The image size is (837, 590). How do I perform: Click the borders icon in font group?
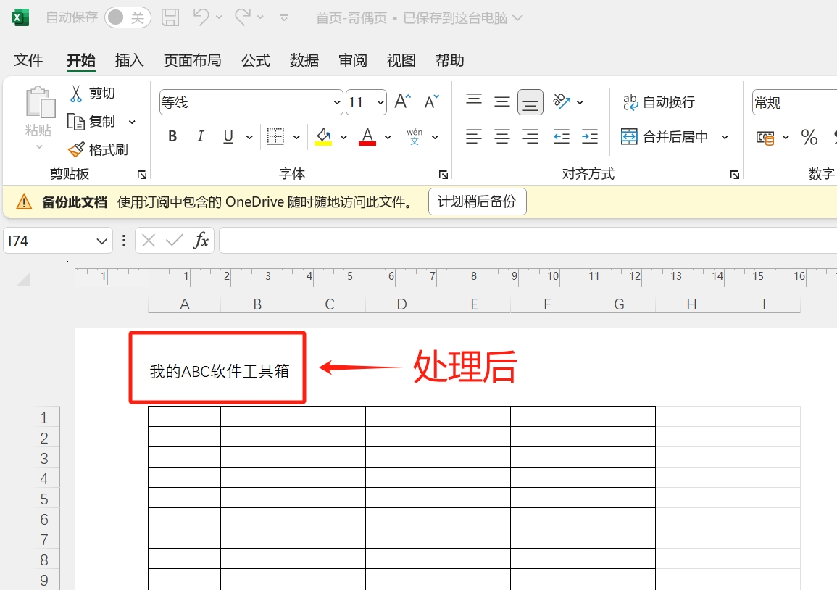coord(275,136)
